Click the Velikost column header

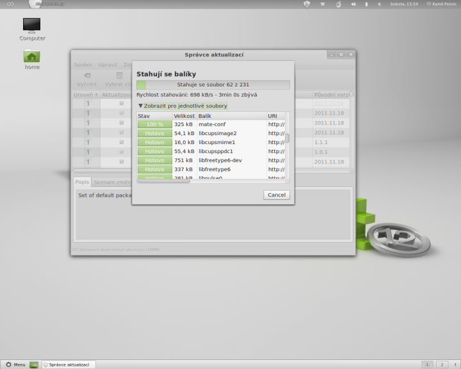[184, 116]
